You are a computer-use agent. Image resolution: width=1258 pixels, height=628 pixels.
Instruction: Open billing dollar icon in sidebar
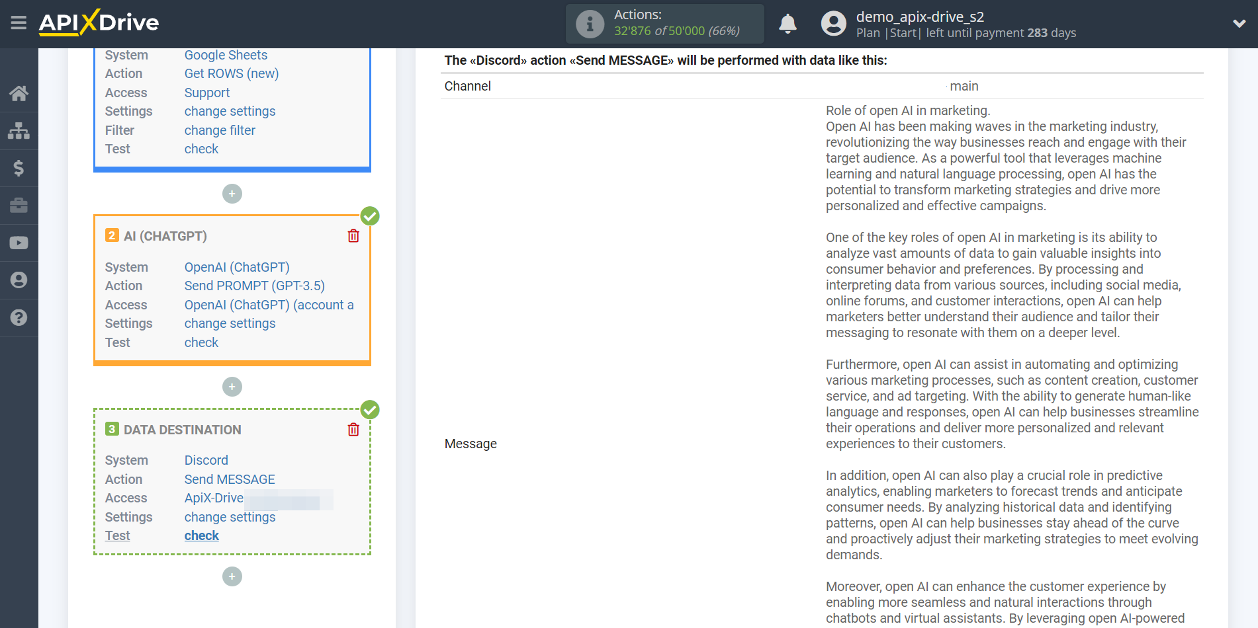click(x=19, y=168)
